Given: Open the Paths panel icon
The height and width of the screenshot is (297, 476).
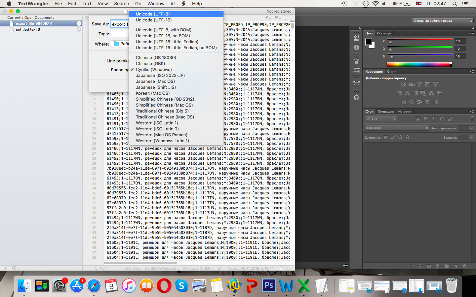Looking at the screenshot, I should [356, 83].
